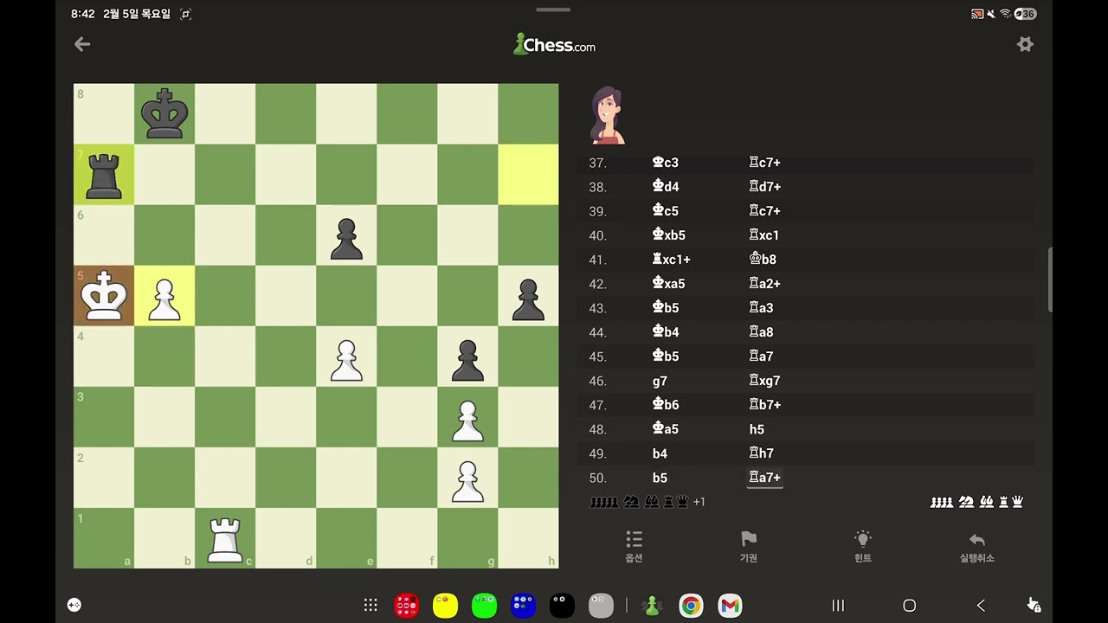Switch to Chess app pawn icon in taskbar
Viewport: 1108px width, 623px height.
click(652, 606)
